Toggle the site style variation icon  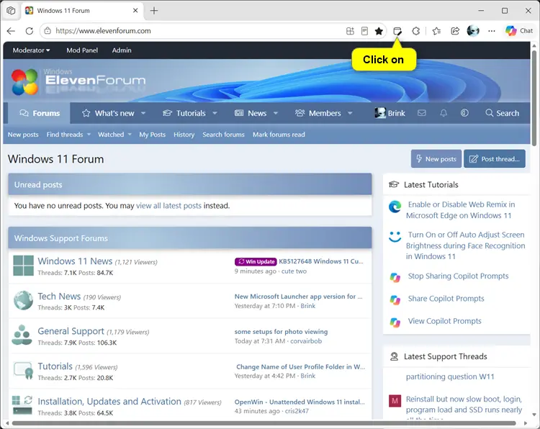pos(464,113)
